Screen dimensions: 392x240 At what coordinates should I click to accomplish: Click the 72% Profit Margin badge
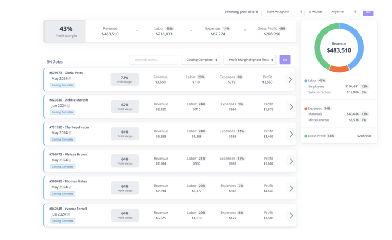[x=125, y=79]
